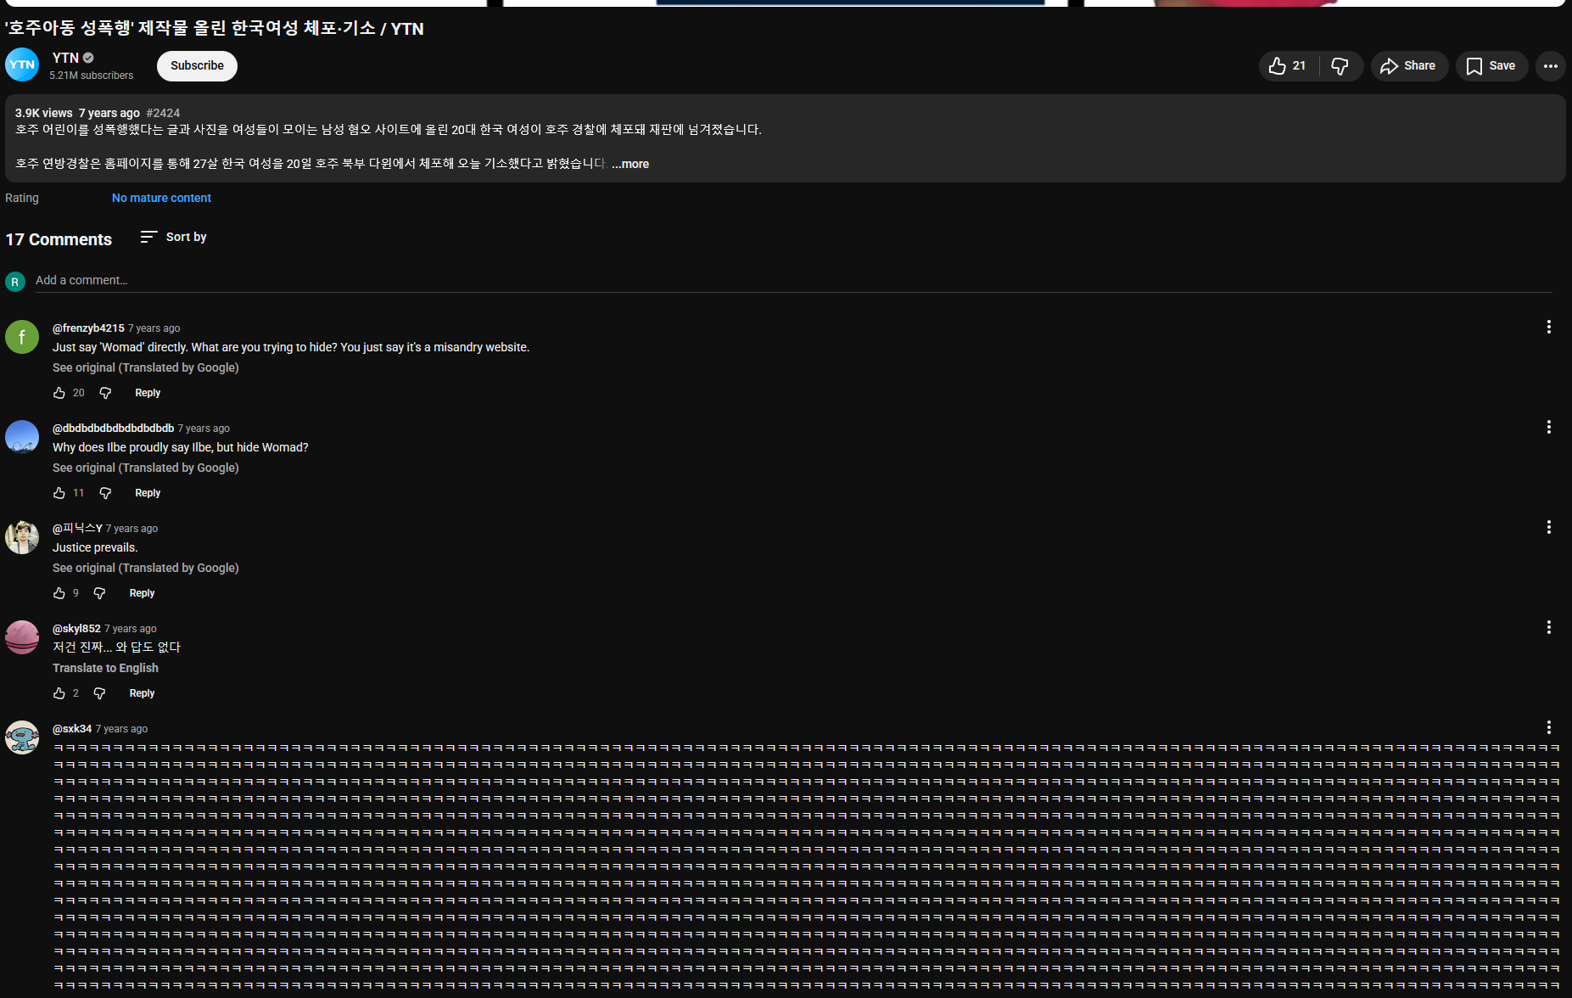This screenshot has width=1572, height=998.
Task: Focus the Add a comment field
Action: (x=793, y=281)
